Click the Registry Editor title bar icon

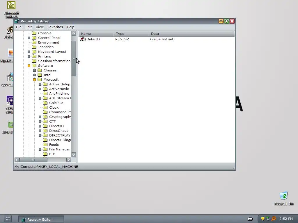pyautogui.click(x=17, y=21)
